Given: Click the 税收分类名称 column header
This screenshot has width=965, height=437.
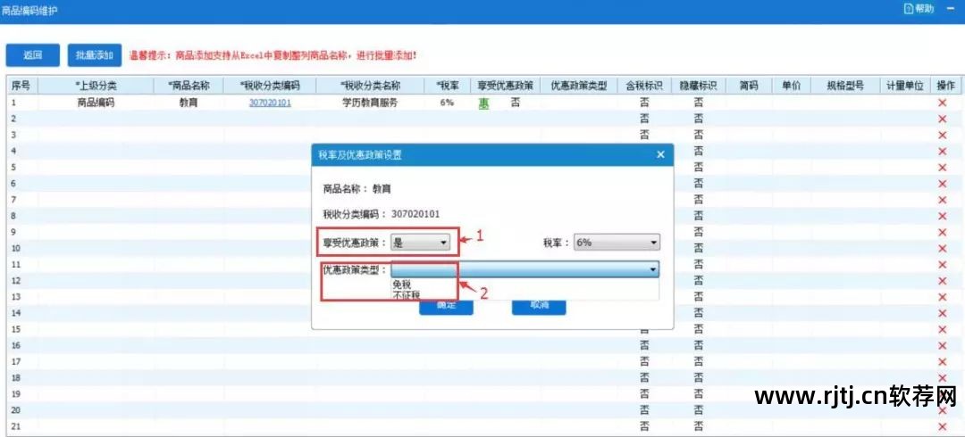Looking at the screenshot, I should point(370,86).
